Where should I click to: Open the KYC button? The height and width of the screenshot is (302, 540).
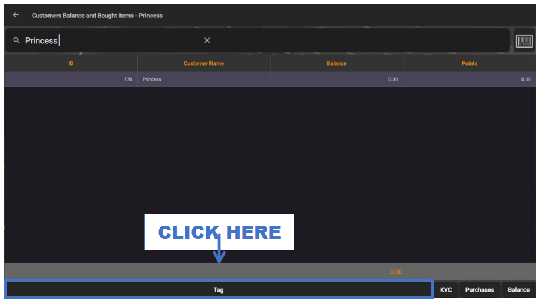tap(445, 290)
